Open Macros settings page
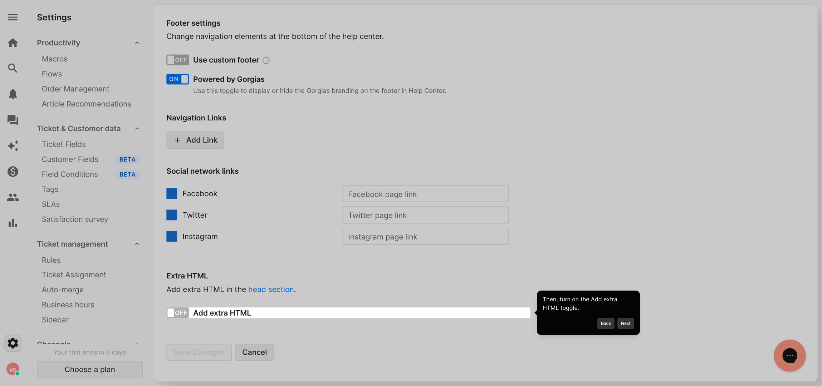Viewport: 822px width, 386px height. [x=54, y=59]
